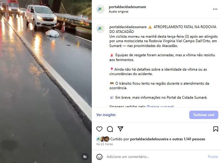Share post using paper plane icon
This screenshot has width=221, height=163.
click(x=120, y=129)
